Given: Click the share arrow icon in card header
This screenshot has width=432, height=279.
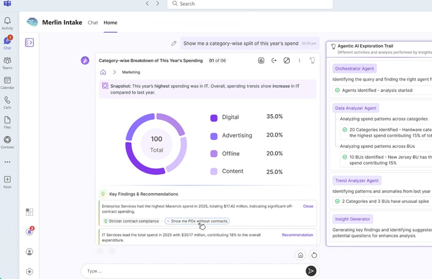Looking at the screenshot, I should click(x=274, y=61).
